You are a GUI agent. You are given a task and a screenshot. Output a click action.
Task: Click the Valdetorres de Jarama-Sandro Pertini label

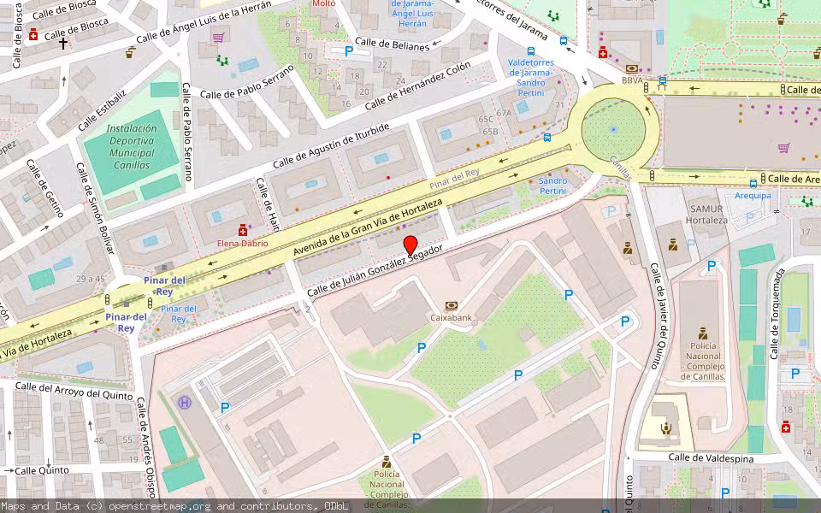click(531, 78)
